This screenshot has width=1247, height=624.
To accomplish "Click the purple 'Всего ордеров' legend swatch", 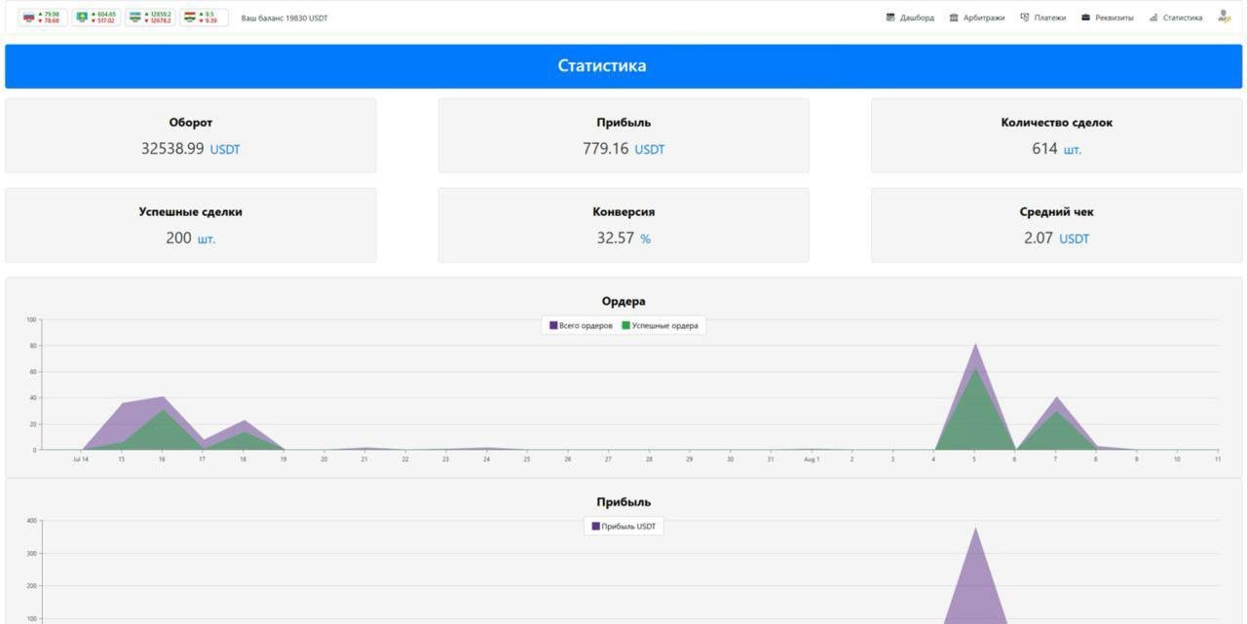I will click(x=553, y=325).
